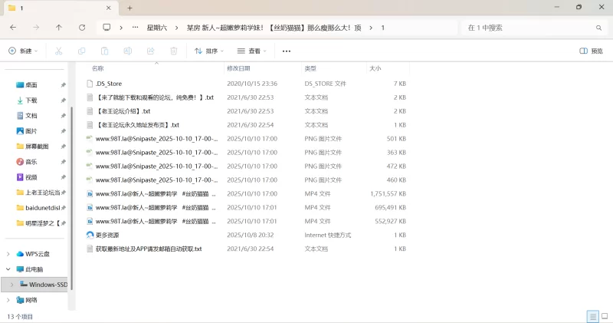
Task: Open the 查看 (View) dropdown
Action: 253,51
